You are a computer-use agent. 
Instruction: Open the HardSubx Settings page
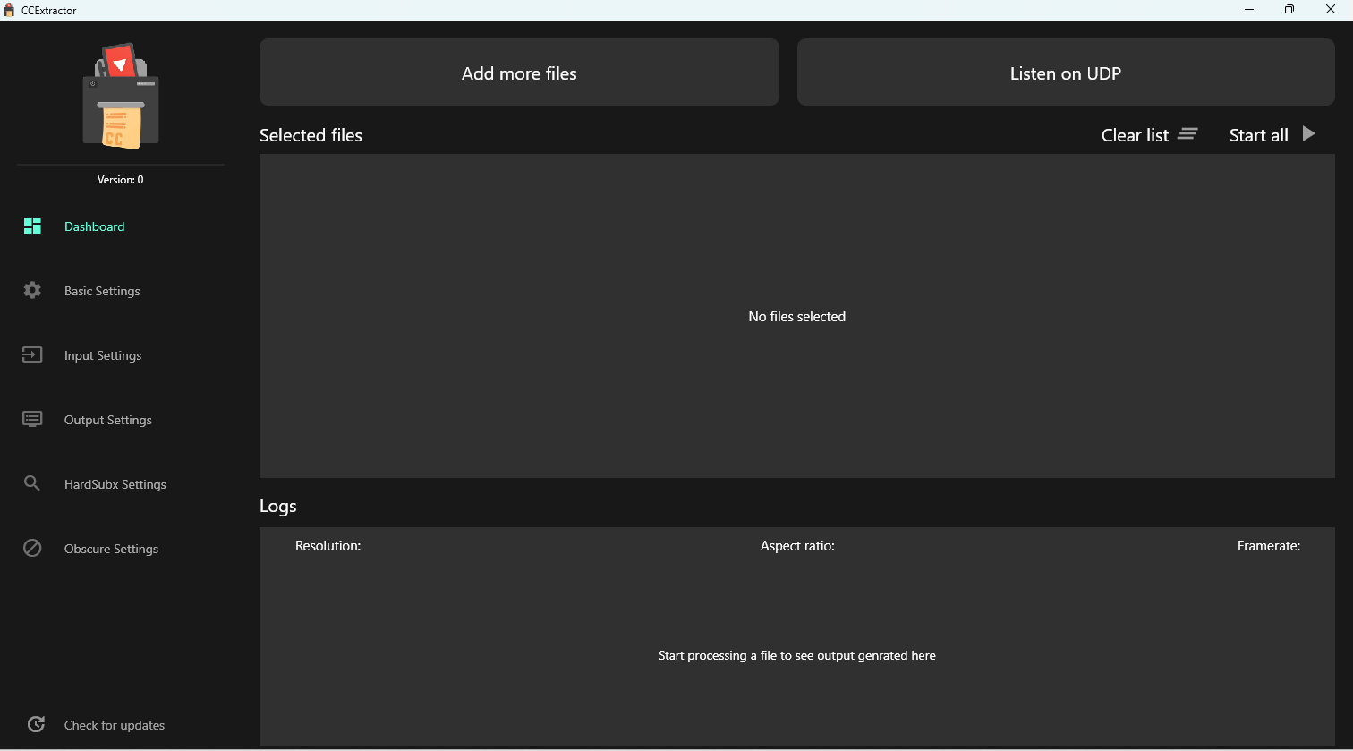click(115, 484)
